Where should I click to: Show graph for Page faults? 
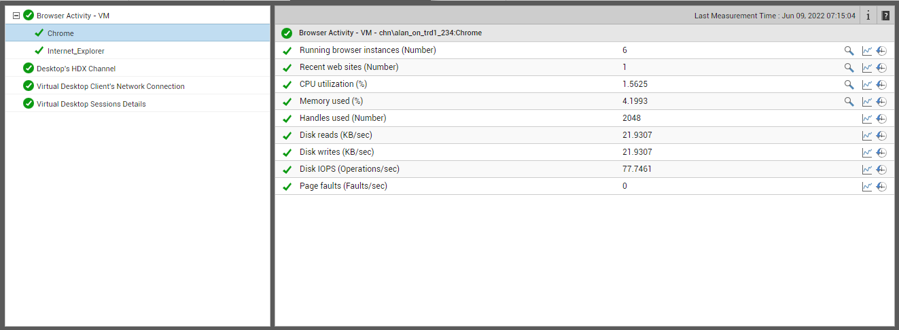867,186
